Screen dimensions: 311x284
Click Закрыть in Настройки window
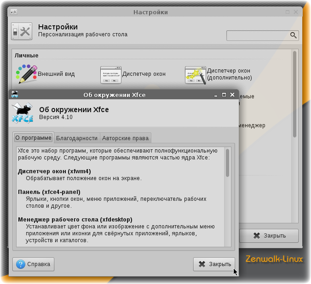tap(269, 236)
